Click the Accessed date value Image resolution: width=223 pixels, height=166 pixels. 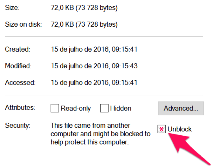94,83
